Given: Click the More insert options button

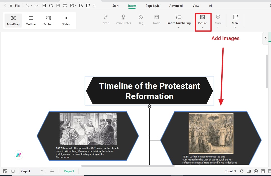Looking at the screenshot, I should click(x=235, y=20).
